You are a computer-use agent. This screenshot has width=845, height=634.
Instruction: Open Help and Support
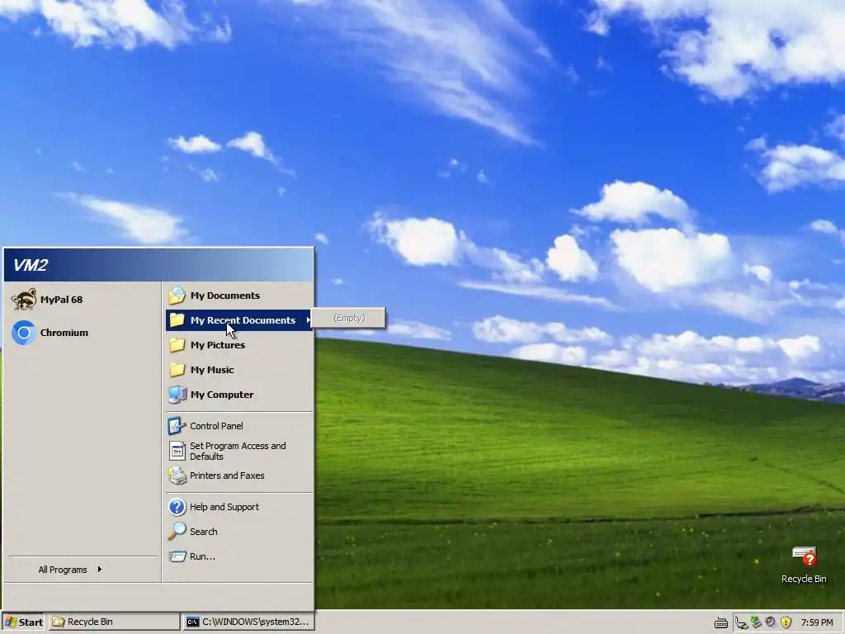click(x=238, y=507)
